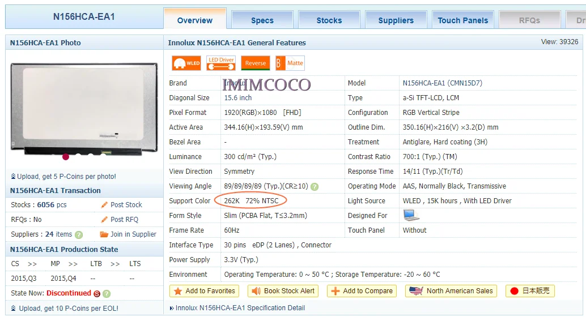
Task: Click the folder icon beside Join in Supplier
Action: point(104,234)
